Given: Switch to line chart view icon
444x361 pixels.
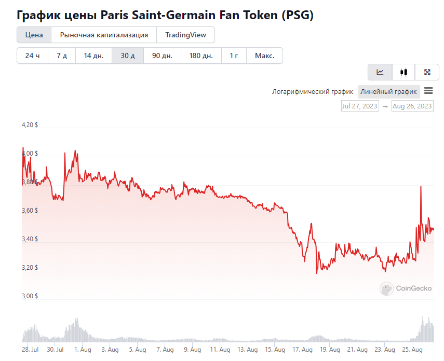Looking at the screenshot, I should [x=380, y=72].
